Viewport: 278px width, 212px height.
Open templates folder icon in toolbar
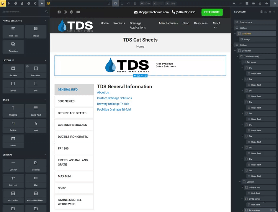click(x=254, y=3)
